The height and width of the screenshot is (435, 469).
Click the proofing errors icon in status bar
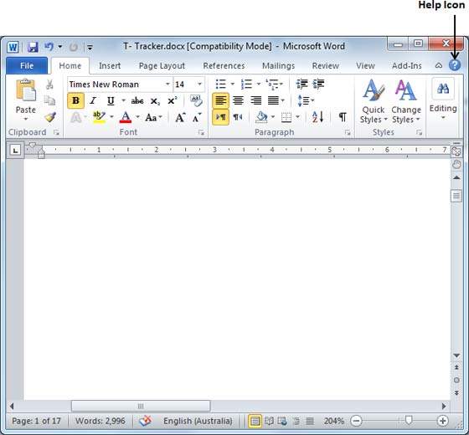[x=146, y=421]
